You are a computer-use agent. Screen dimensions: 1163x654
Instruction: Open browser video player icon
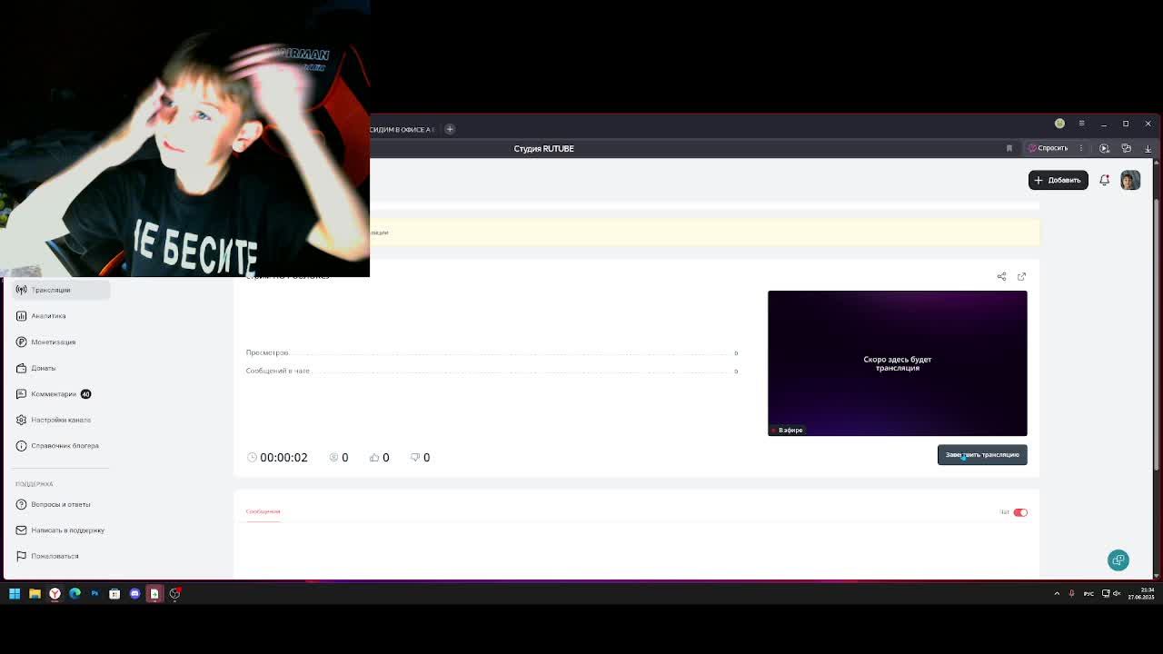point(1104,148)
